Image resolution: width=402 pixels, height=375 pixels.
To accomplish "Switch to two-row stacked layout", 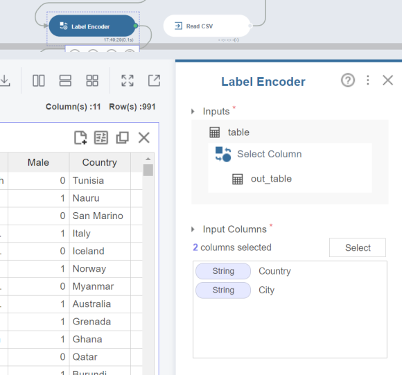I will point(65,80).
